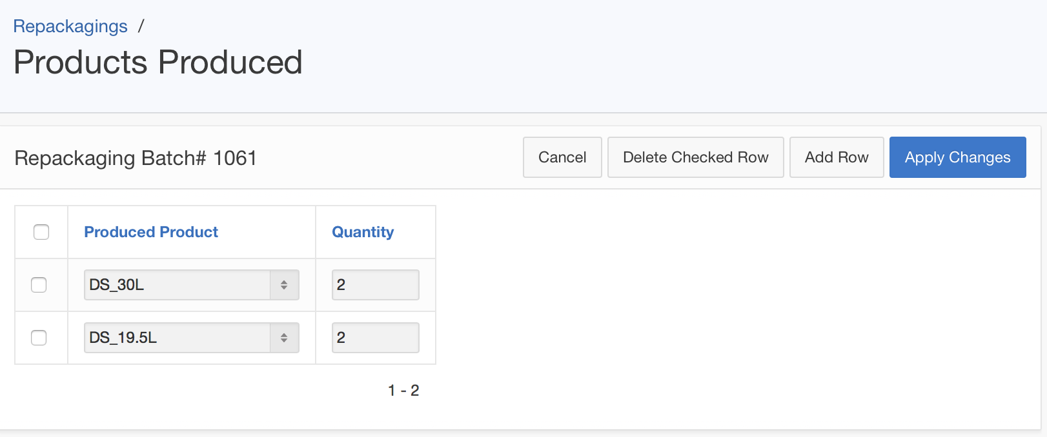Check the DS_30L row checkbox
This screenshot has width=1047, height=437.
point(39,285)
